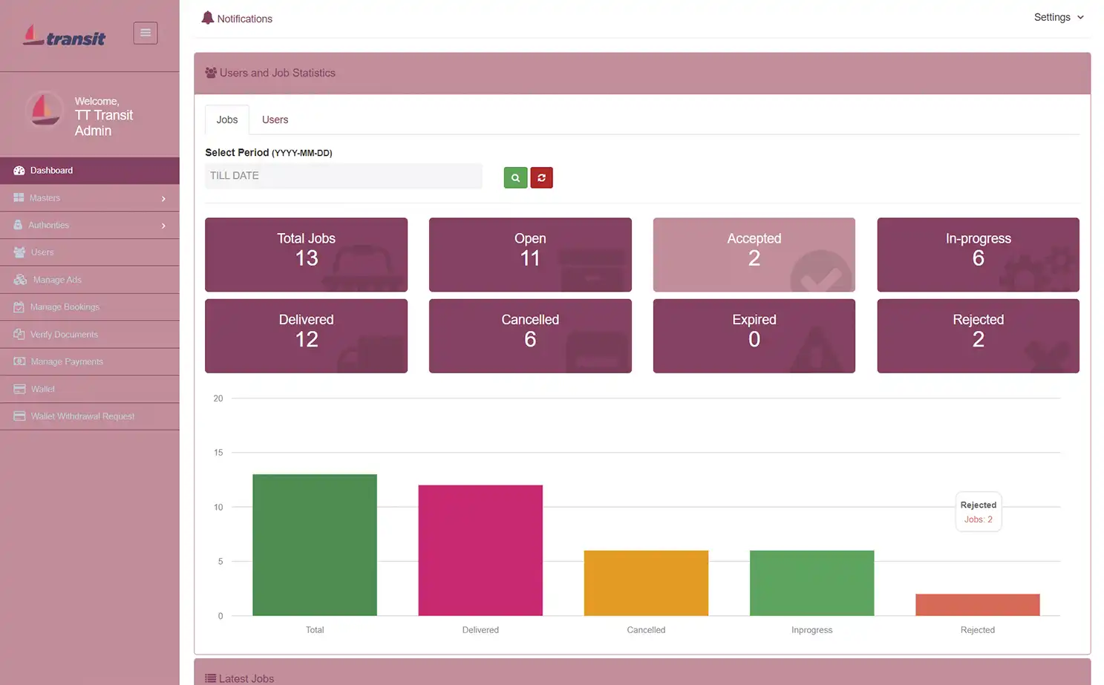The width and height of the screenshot is (1104, 685).
Task: Go to Verify Documents
Action: [x=62, y=334]
